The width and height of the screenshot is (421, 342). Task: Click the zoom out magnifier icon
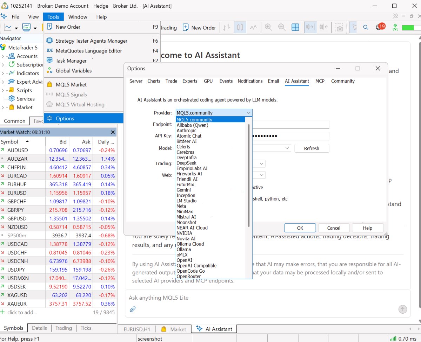click(x=281, y=27)
